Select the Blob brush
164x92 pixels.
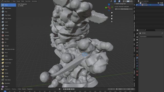click(8, 29)
